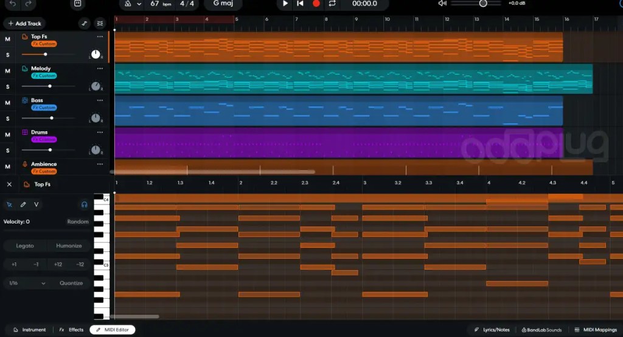Mute the Bass track
The width and height of the screenshot is (623, 337).
coord(7,103)
